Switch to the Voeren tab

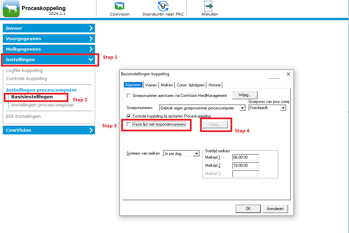pos(151,85)
